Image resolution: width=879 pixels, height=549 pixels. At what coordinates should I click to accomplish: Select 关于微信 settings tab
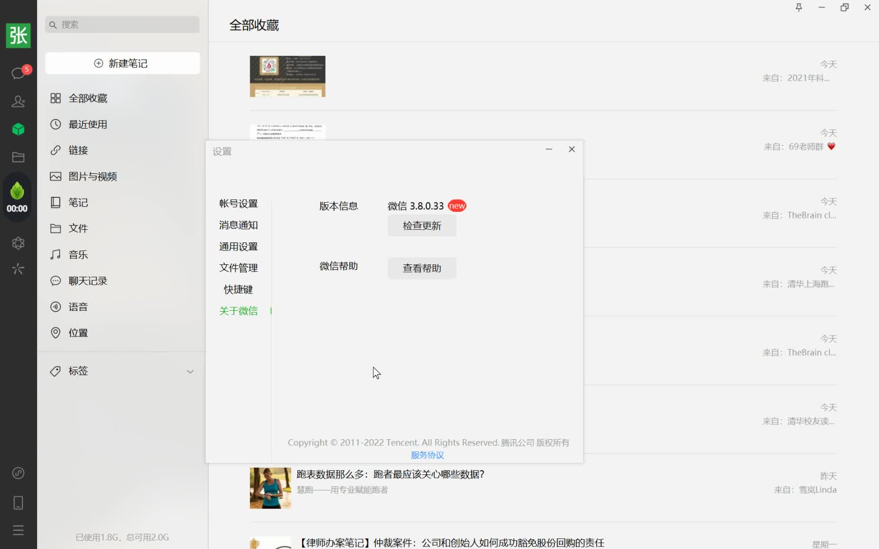coord(238,311)
